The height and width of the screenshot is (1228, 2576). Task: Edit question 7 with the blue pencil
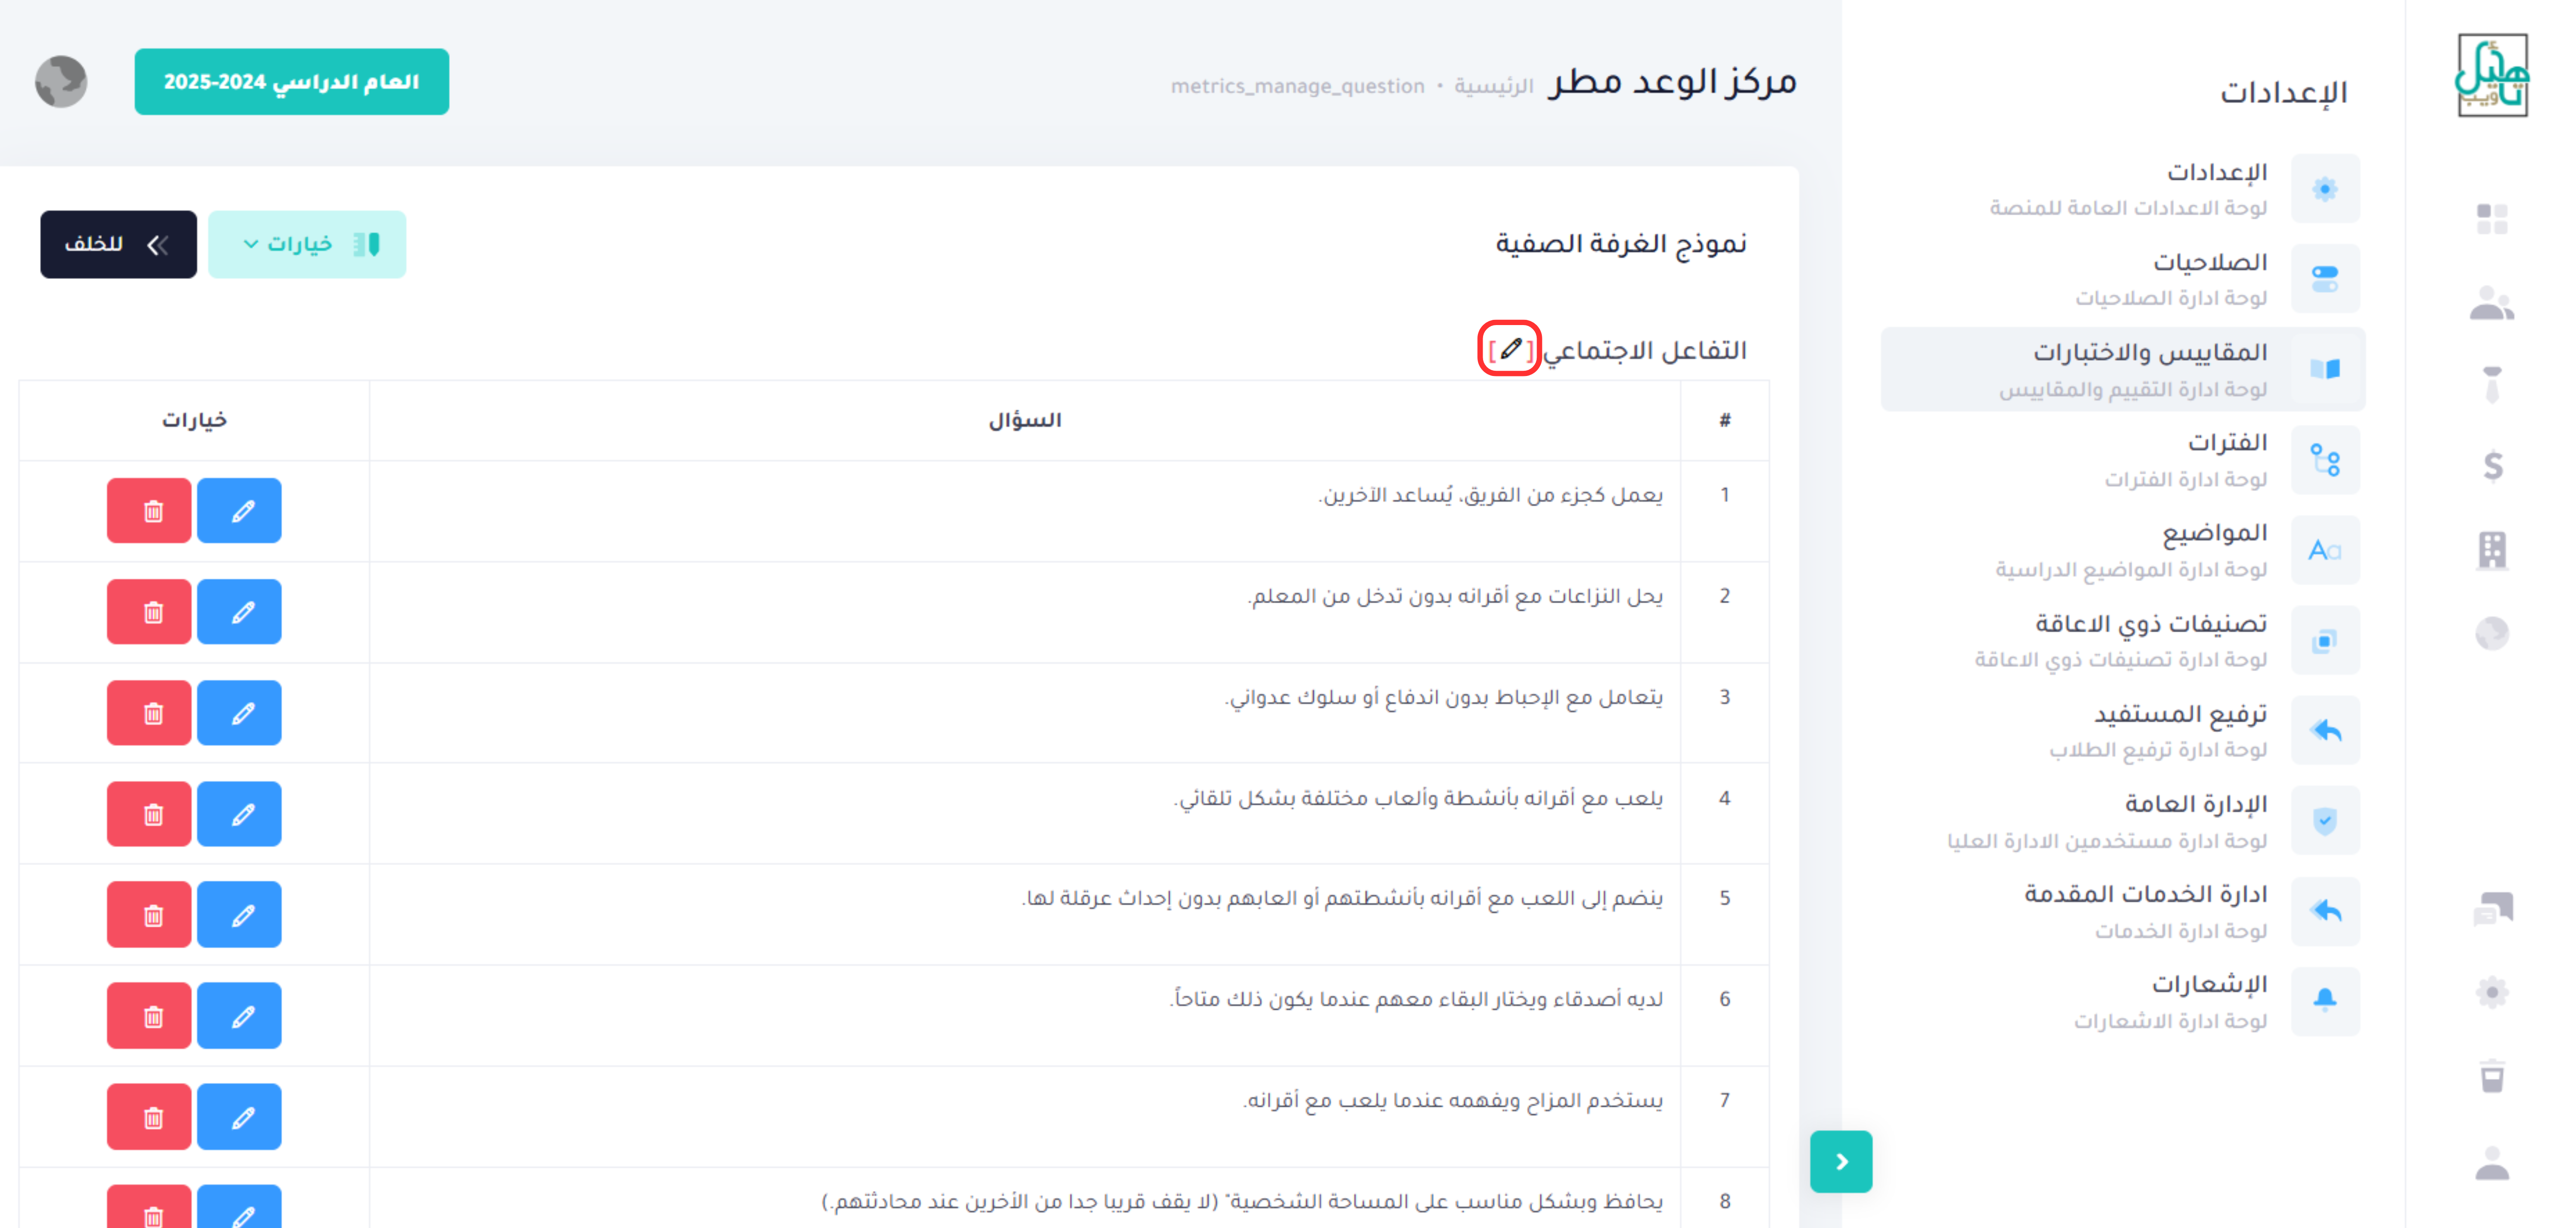(239, 1116)
